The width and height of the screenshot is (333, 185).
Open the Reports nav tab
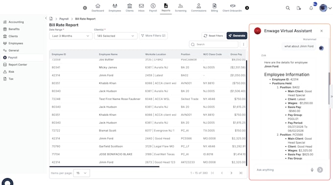(x=166, y=8)
